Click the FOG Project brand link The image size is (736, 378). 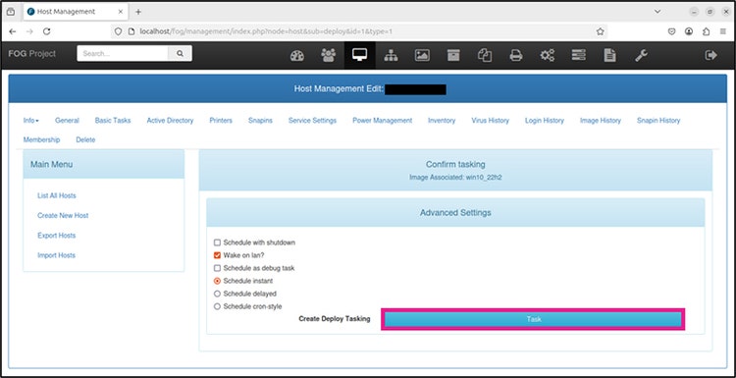(x=32, y=54)
